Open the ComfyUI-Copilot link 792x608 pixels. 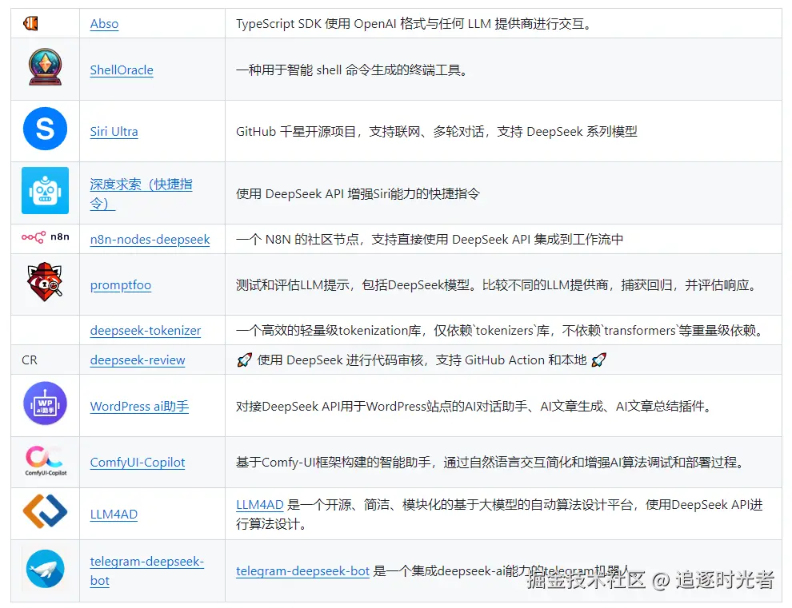pos(138,463)
